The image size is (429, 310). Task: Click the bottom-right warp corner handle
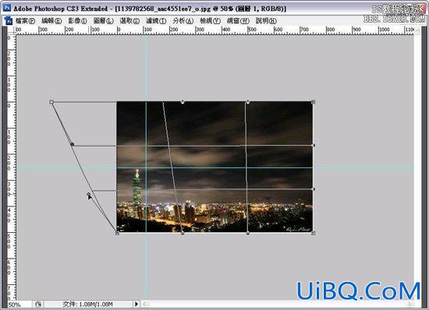point(314,233)
